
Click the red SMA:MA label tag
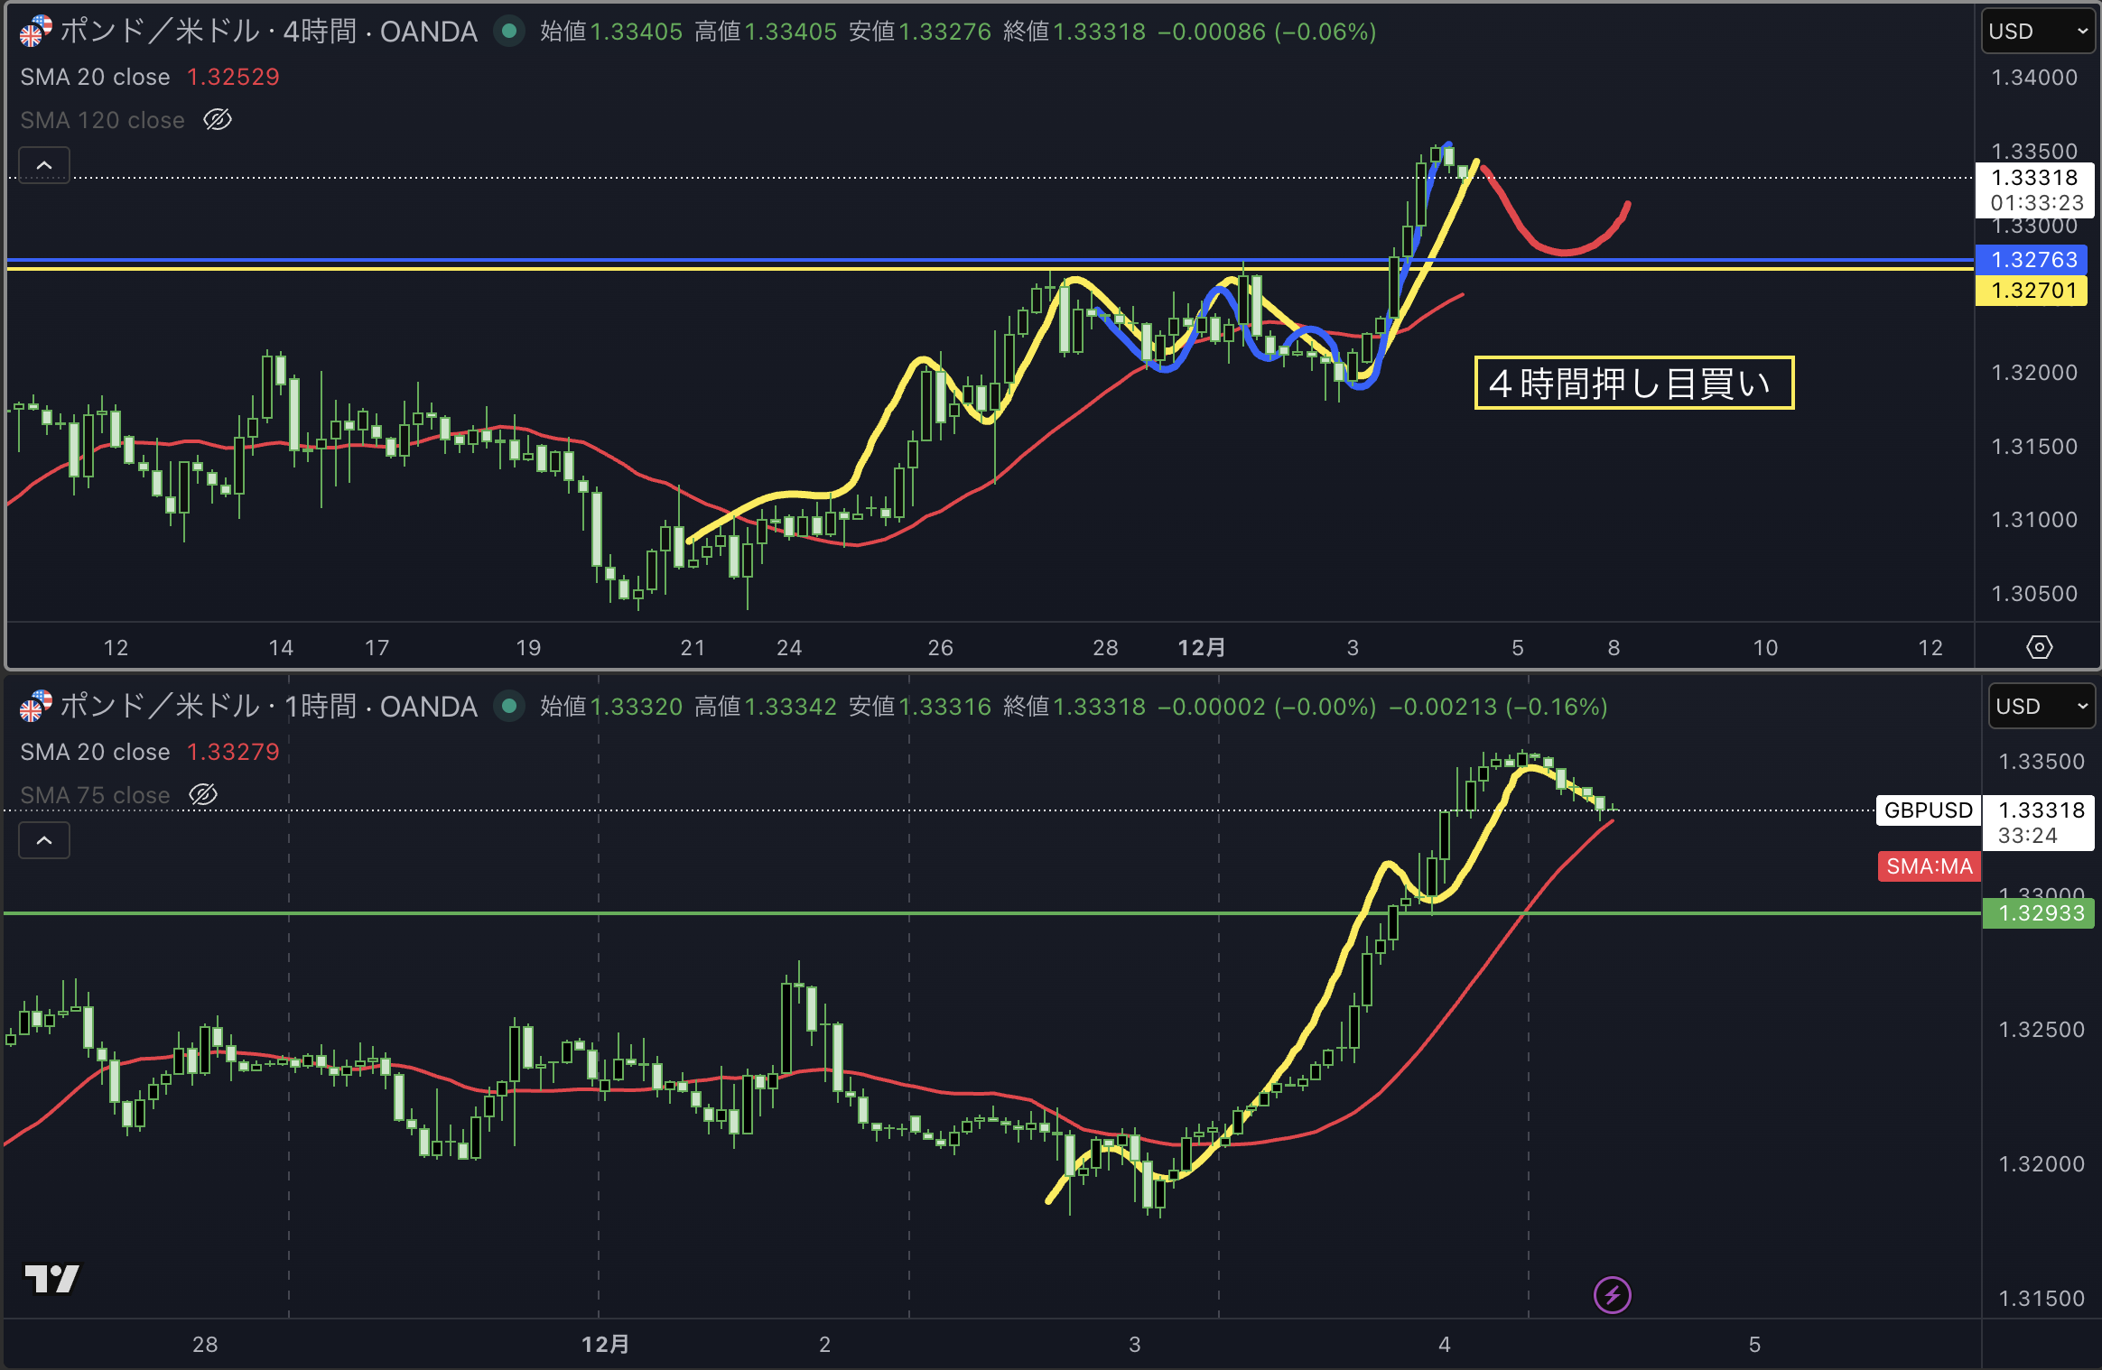[1929, 866]
